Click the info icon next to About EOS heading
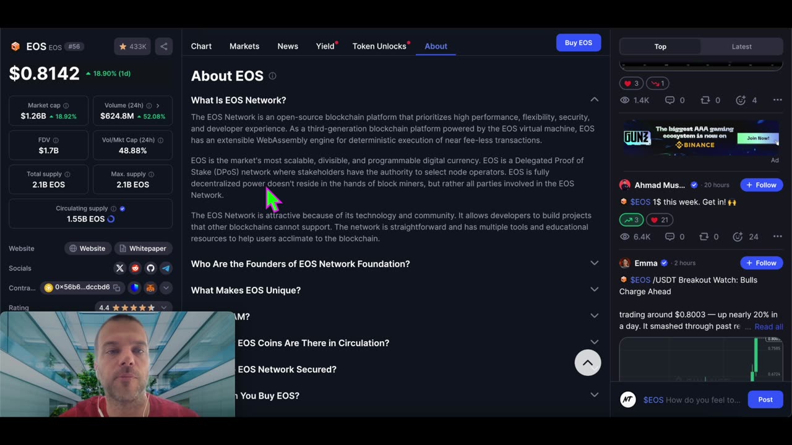The width and height of the screenshot is (792, 445). click(272, 76)
